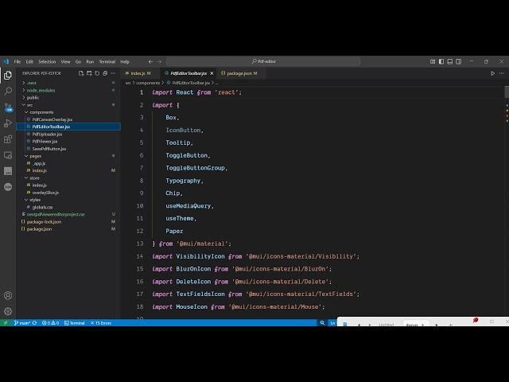Click the errors and warnings counter
Viewport: 509px width, 382px height.
51,323
